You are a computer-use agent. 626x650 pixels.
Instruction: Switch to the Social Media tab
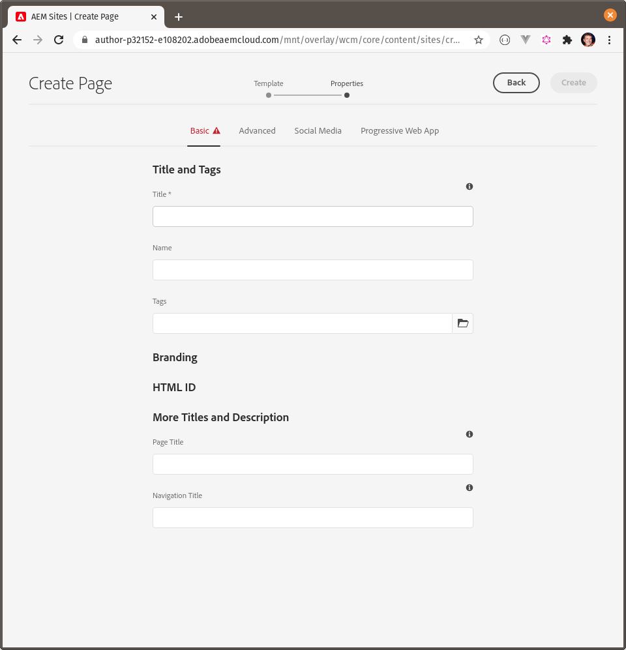[x=318, y=130]
